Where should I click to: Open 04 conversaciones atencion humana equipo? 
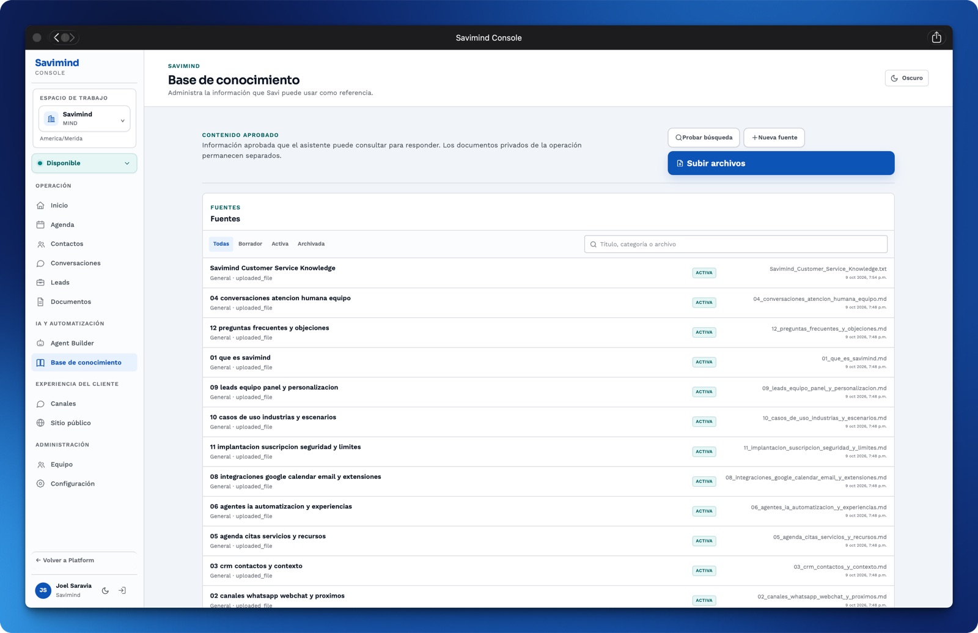[x=548, y=303]
